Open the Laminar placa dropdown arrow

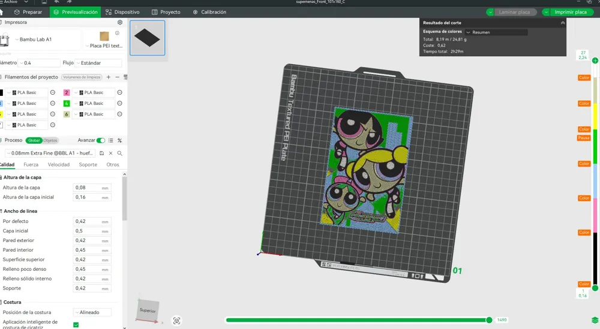pyautogui.click(x=490, y=12)
